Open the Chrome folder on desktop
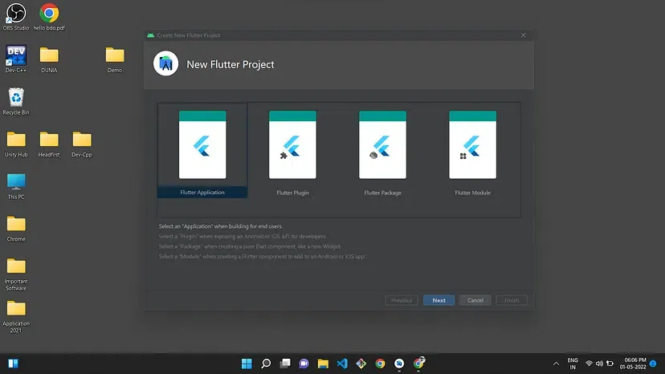Screen dimensions: 665x374 click(16, 228)
